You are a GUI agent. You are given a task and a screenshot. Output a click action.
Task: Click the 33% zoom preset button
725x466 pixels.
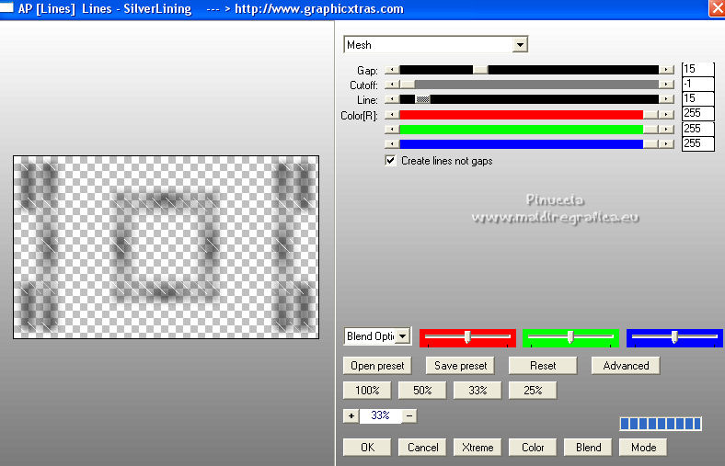pyautogui.click(x=478, y=391)
